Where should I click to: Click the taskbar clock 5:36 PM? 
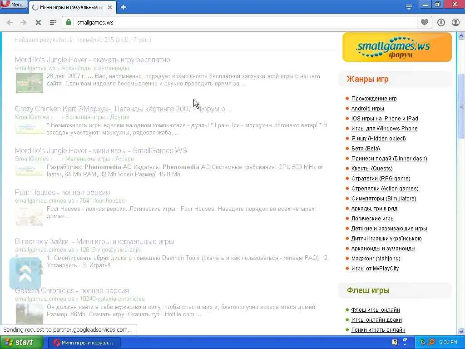(x=448, y=342)
